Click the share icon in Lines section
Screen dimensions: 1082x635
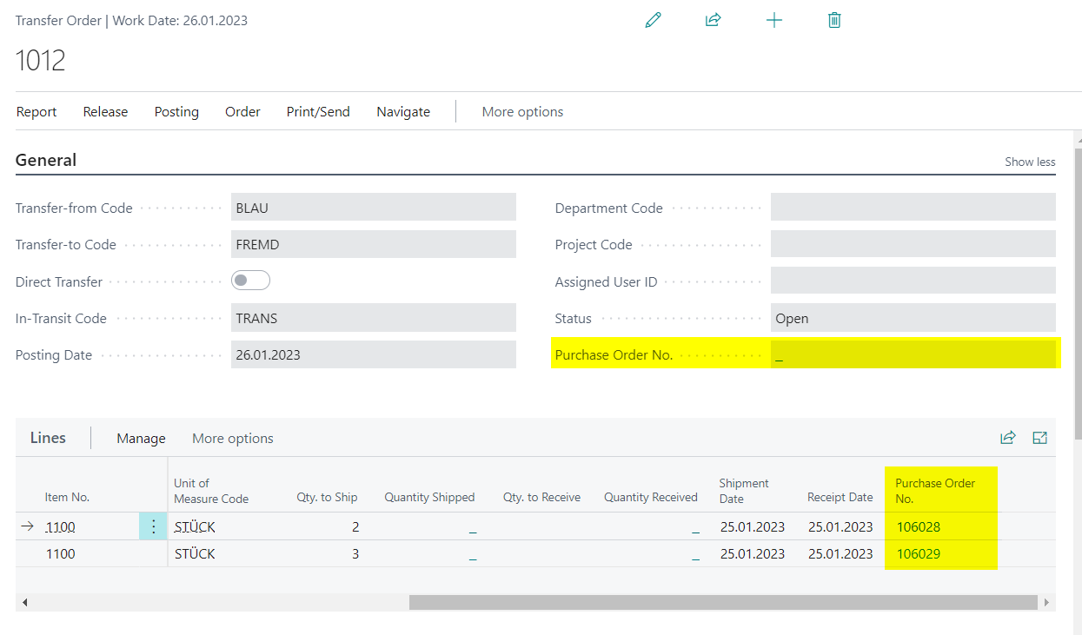click(1008, 438)
